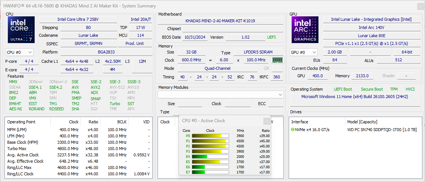Click the LPDDR5 SDRAM type field
This screenshot has width=425, height=182.
pyautogui.click(x=258, y=52)
